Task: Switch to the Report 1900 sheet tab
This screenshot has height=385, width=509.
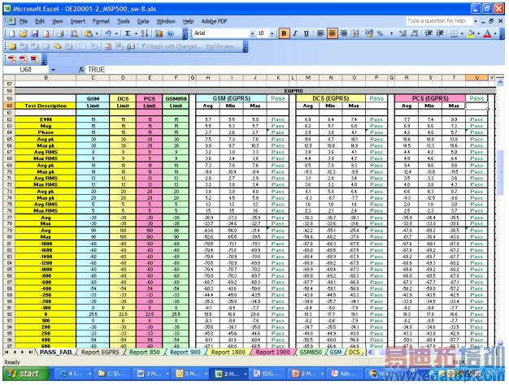Action: tap(272, 352)
